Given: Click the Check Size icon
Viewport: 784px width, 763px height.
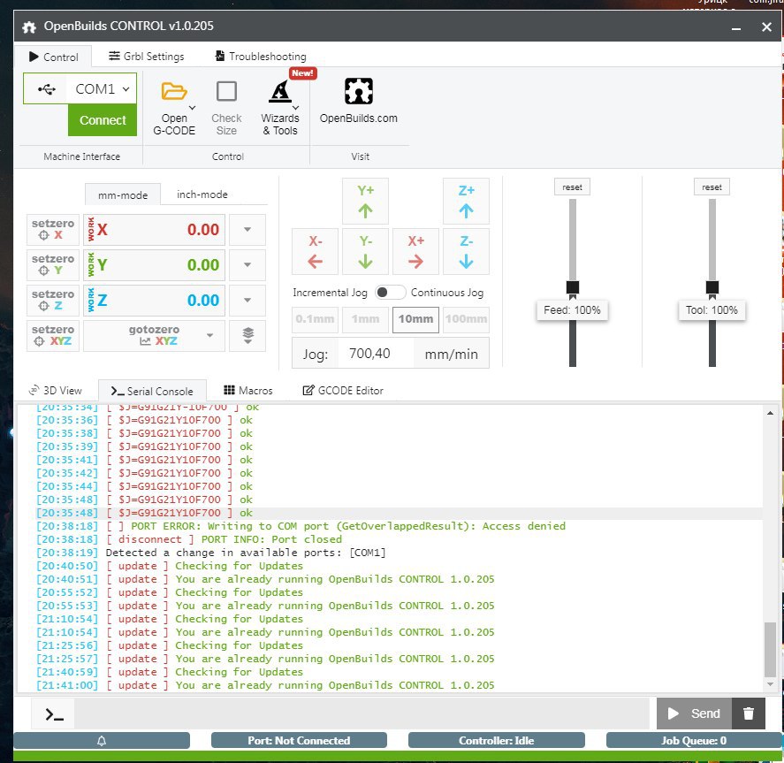Looking at the screenshot, I should [x=226, y=91].
